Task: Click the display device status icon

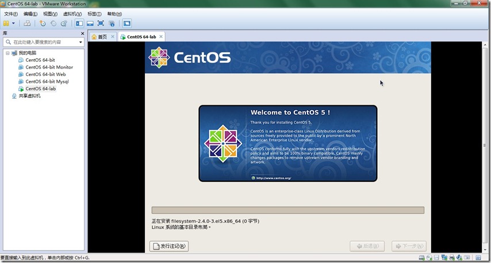Action: click(x=467, y=258)
